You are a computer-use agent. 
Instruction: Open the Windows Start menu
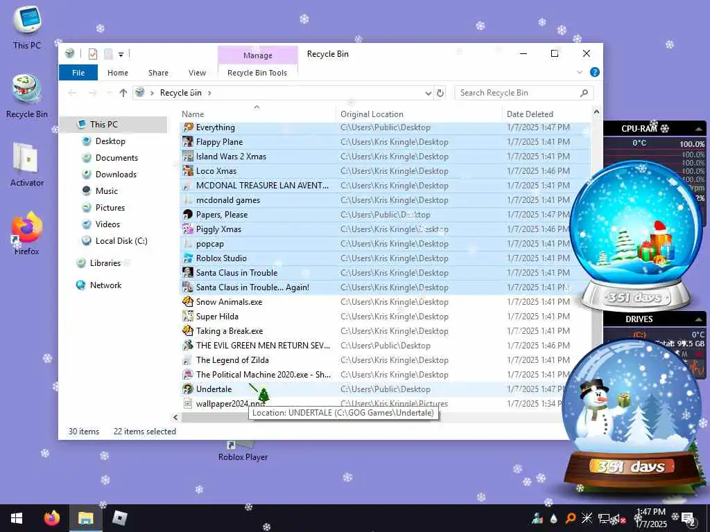[17, 518]
